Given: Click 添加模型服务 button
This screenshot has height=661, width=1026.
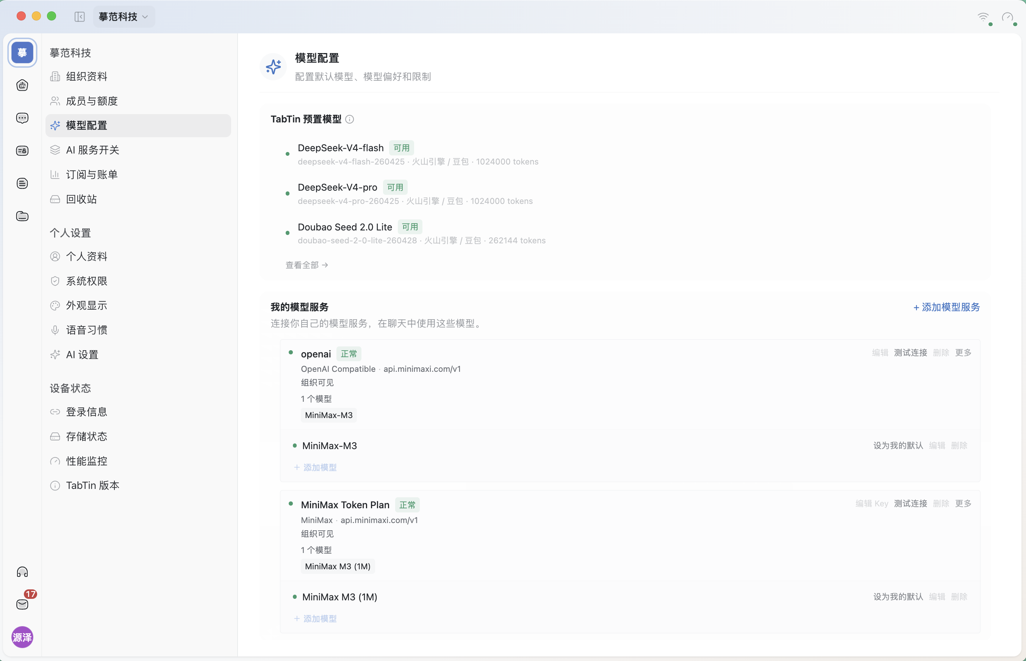Looking at the screenshot, I should [946, 307].
